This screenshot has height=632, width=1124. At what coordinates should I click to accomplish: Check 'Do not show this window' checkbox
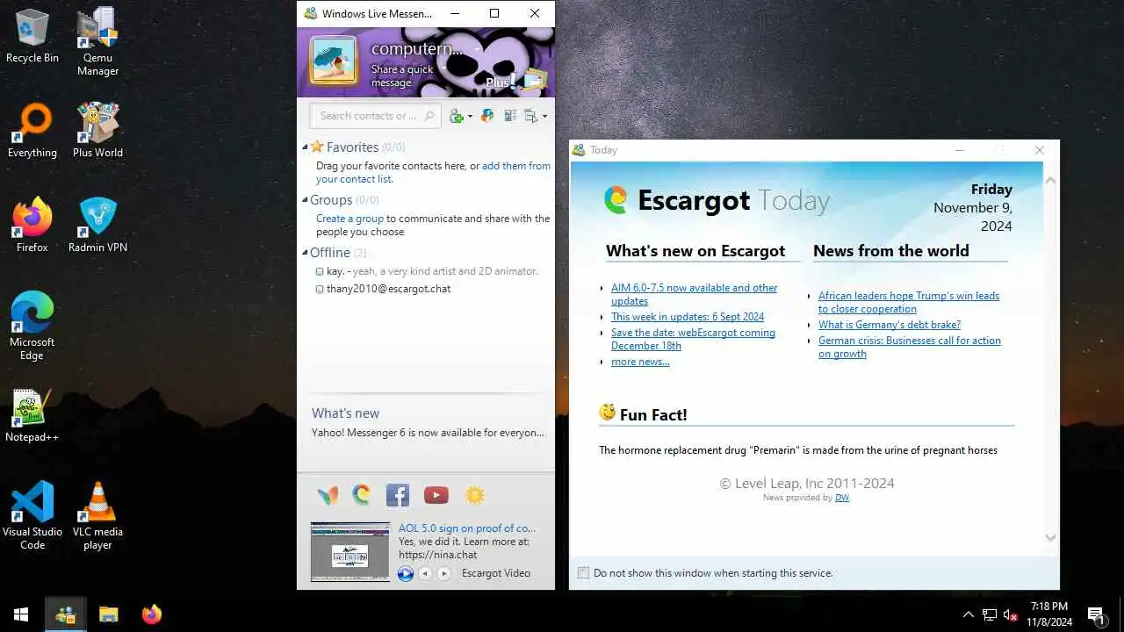pos(583,573)
